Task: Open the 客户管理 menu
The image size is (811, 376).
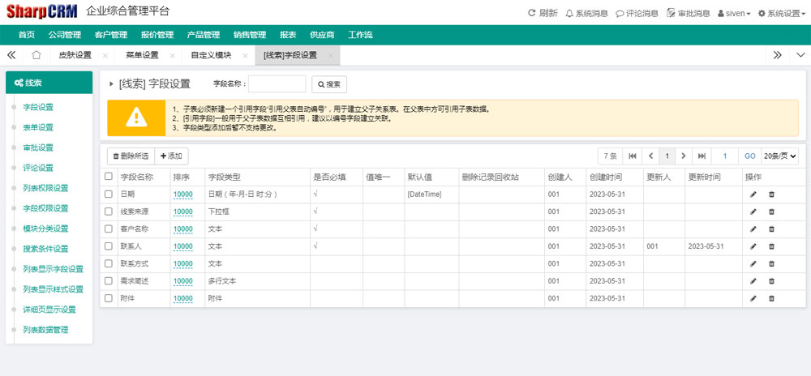Action: pyautogui.click(x=110, y=35)
